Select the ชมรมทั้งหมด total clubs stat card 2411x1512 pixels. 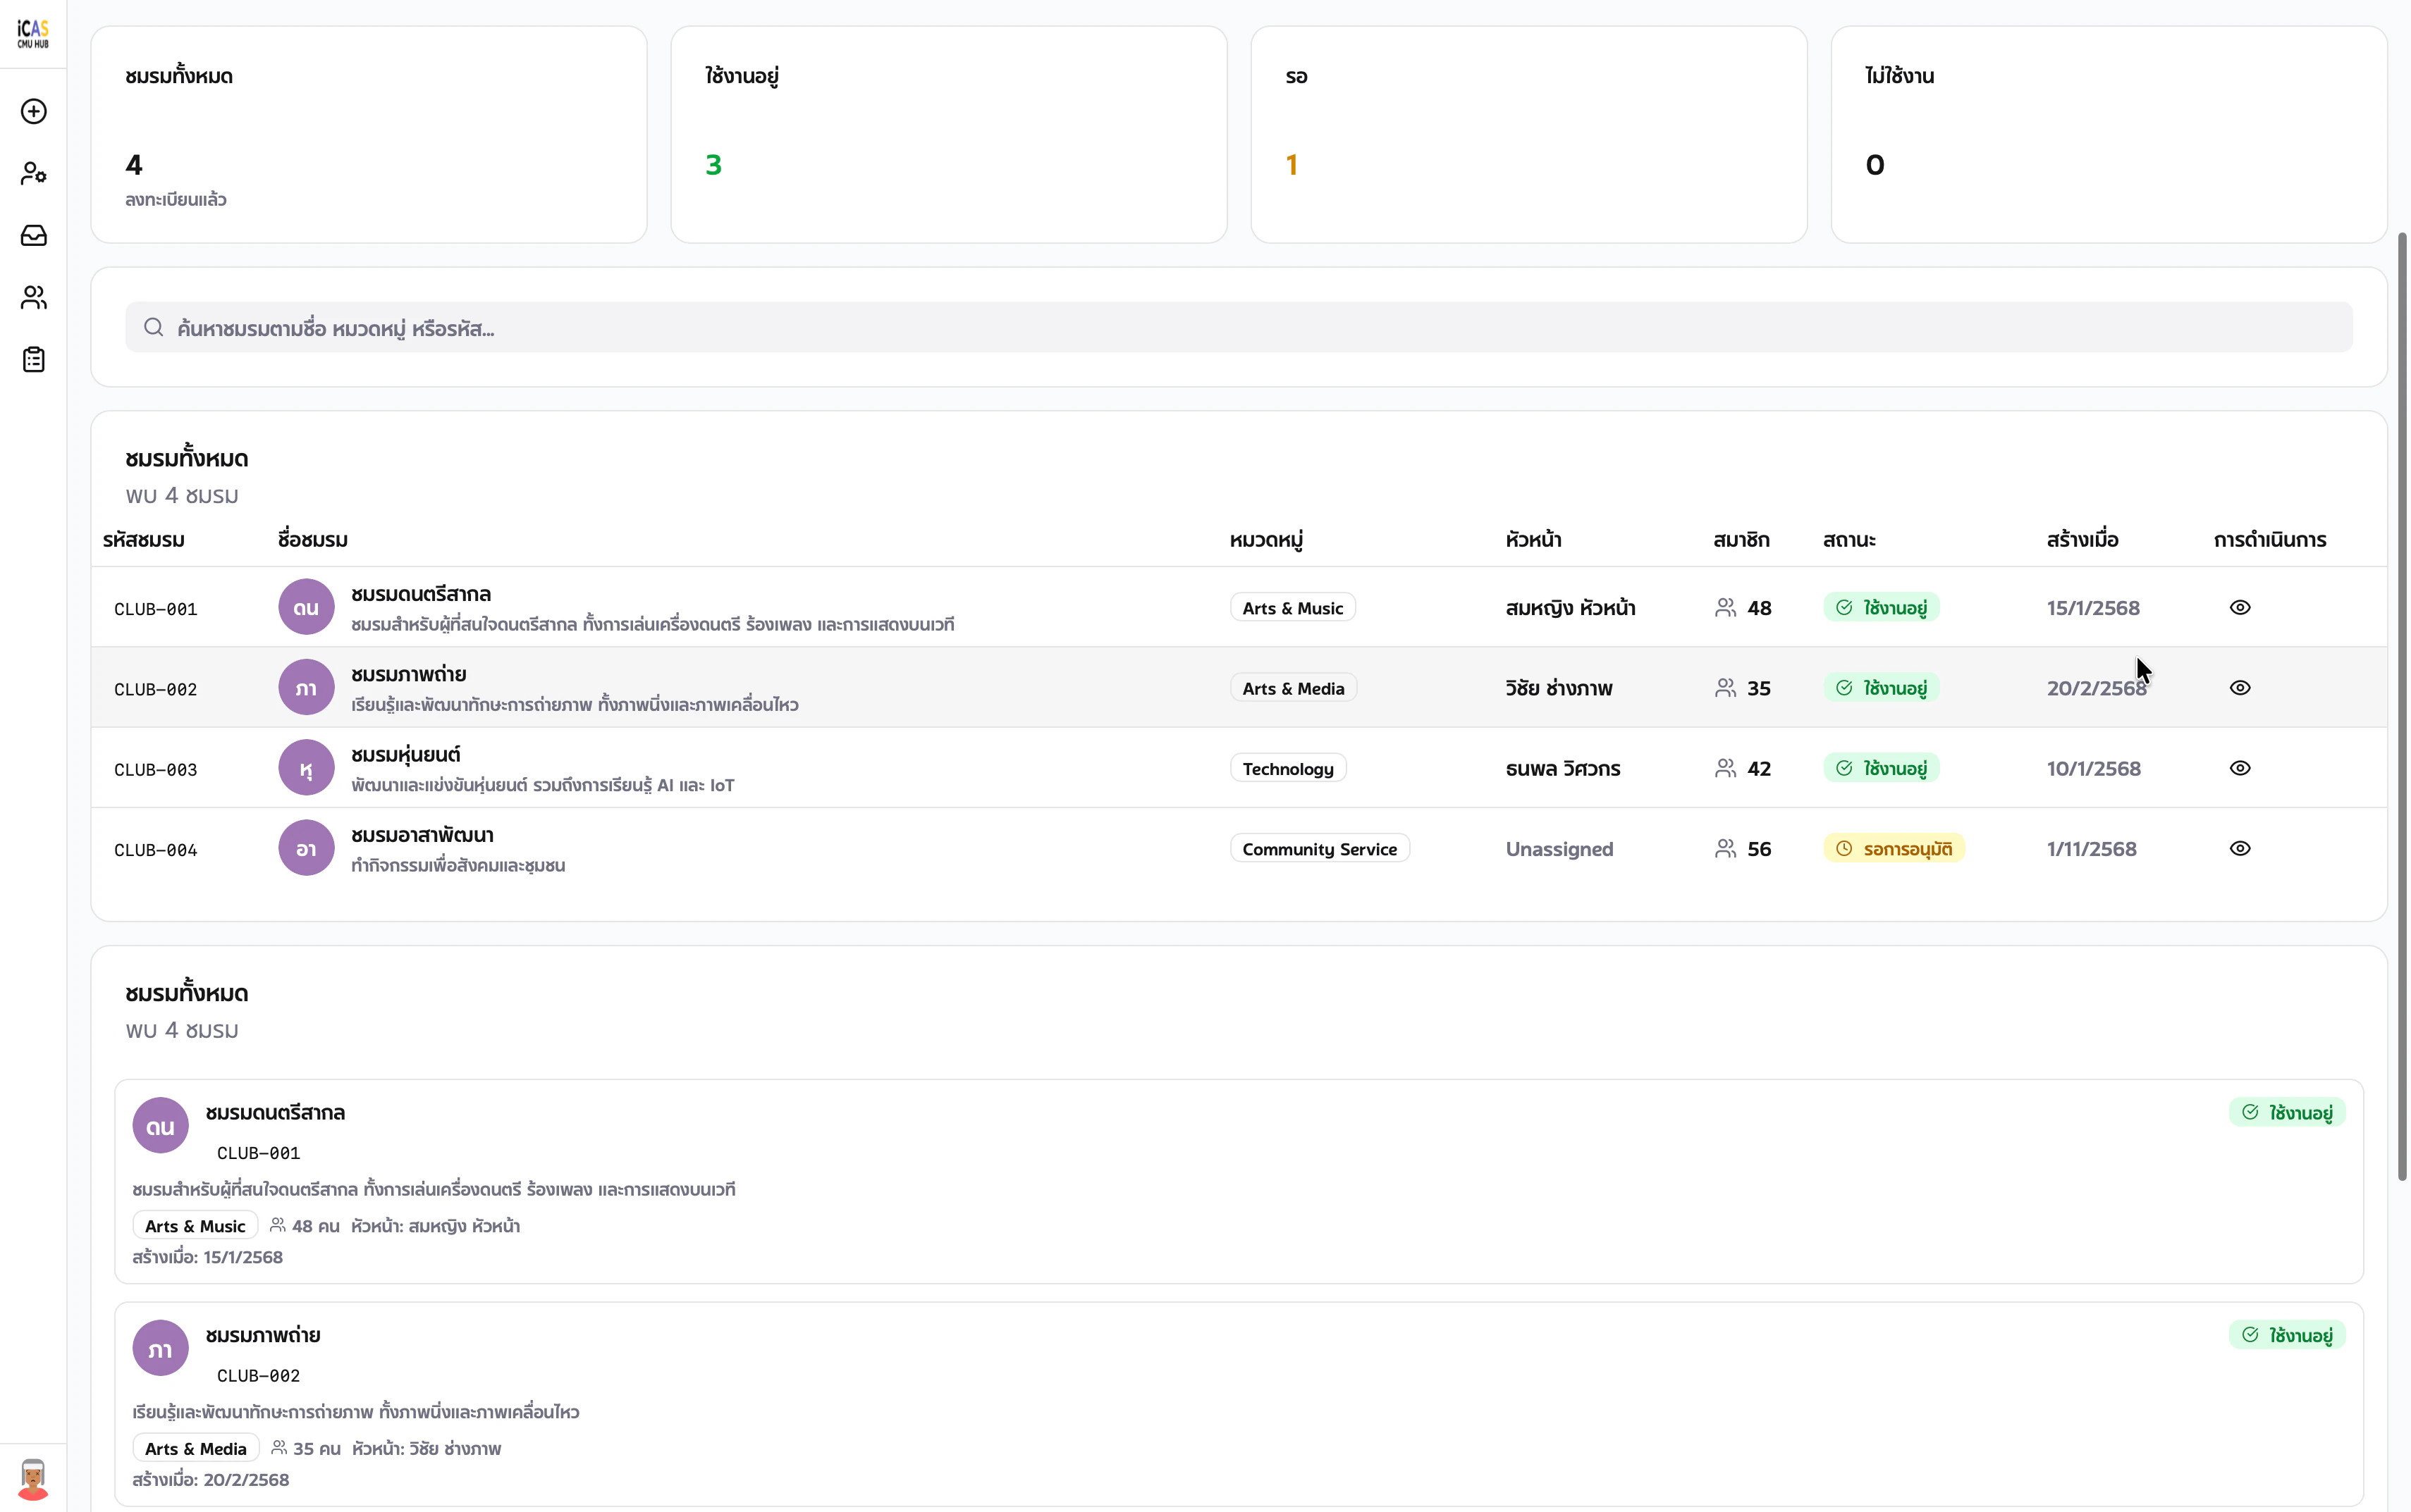(369, 134)
